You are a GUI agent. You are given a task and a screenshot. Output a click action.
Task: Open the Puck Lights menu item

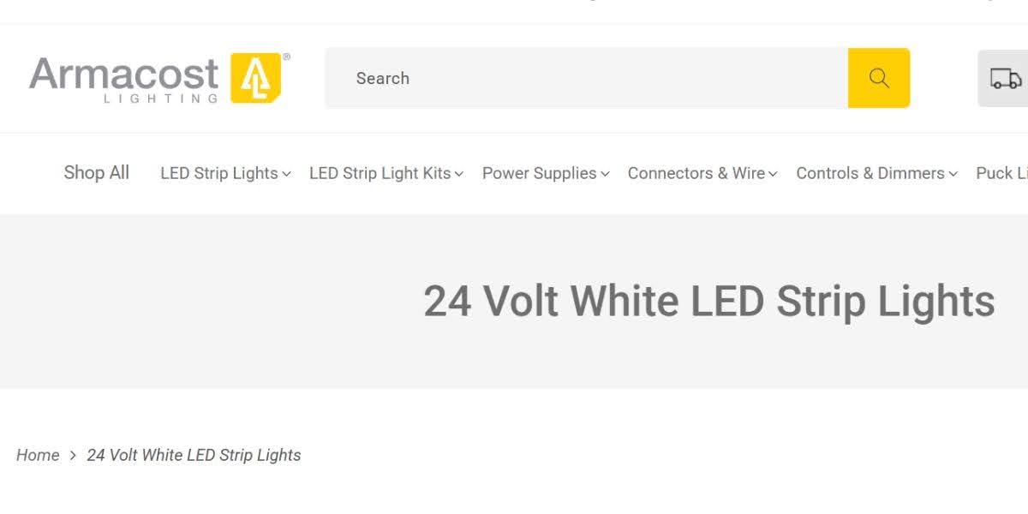[1004, 173]
